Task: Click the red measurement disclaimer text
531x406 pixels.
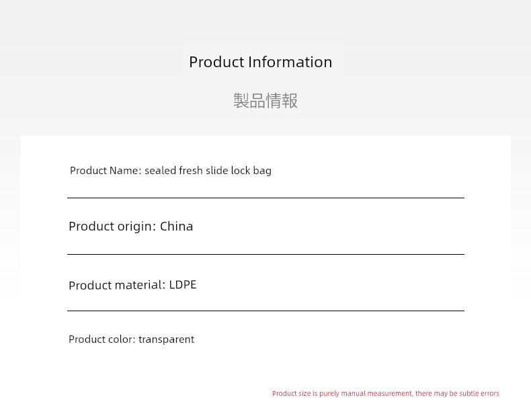Action: pyautogui.click(x=386, y=393)
